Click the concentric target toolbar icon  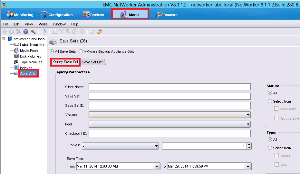[75, 32]
